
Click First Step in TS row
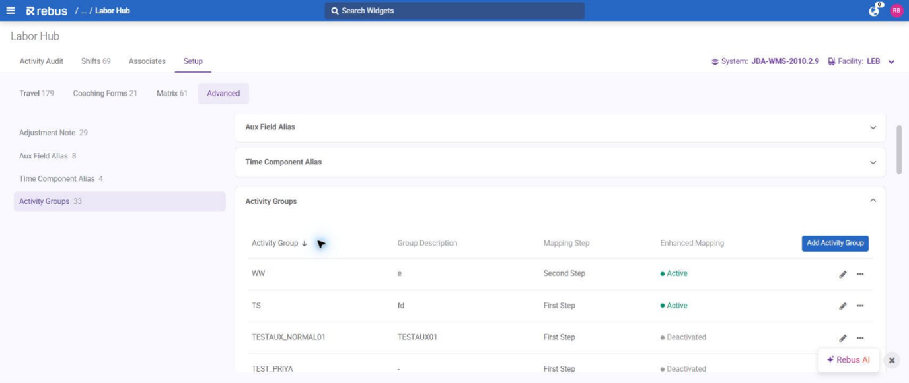(x=559, y=306)
